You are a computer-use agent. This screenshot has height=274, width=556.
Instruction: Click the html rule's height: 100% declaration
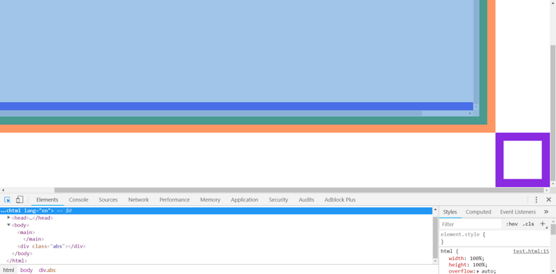[x=468, y=265]
